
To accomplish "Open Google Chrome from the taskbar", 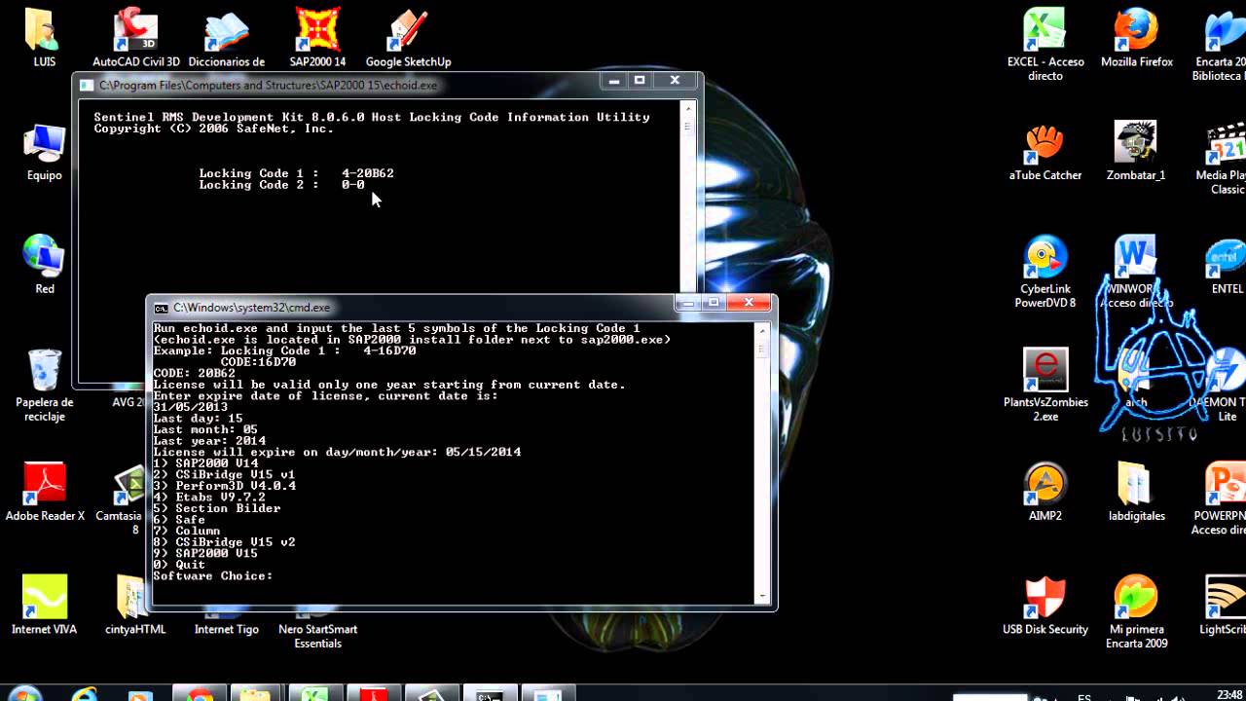I will pos(200,695).
